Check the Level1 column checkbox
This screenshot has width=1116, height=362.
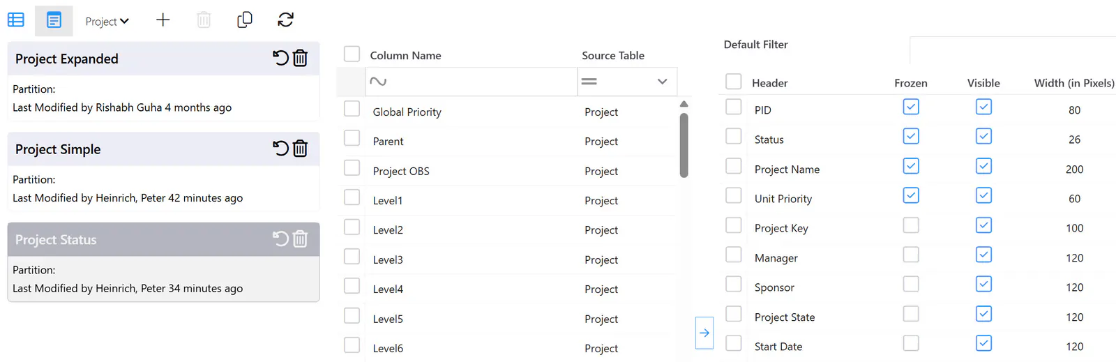click(352, 197)
